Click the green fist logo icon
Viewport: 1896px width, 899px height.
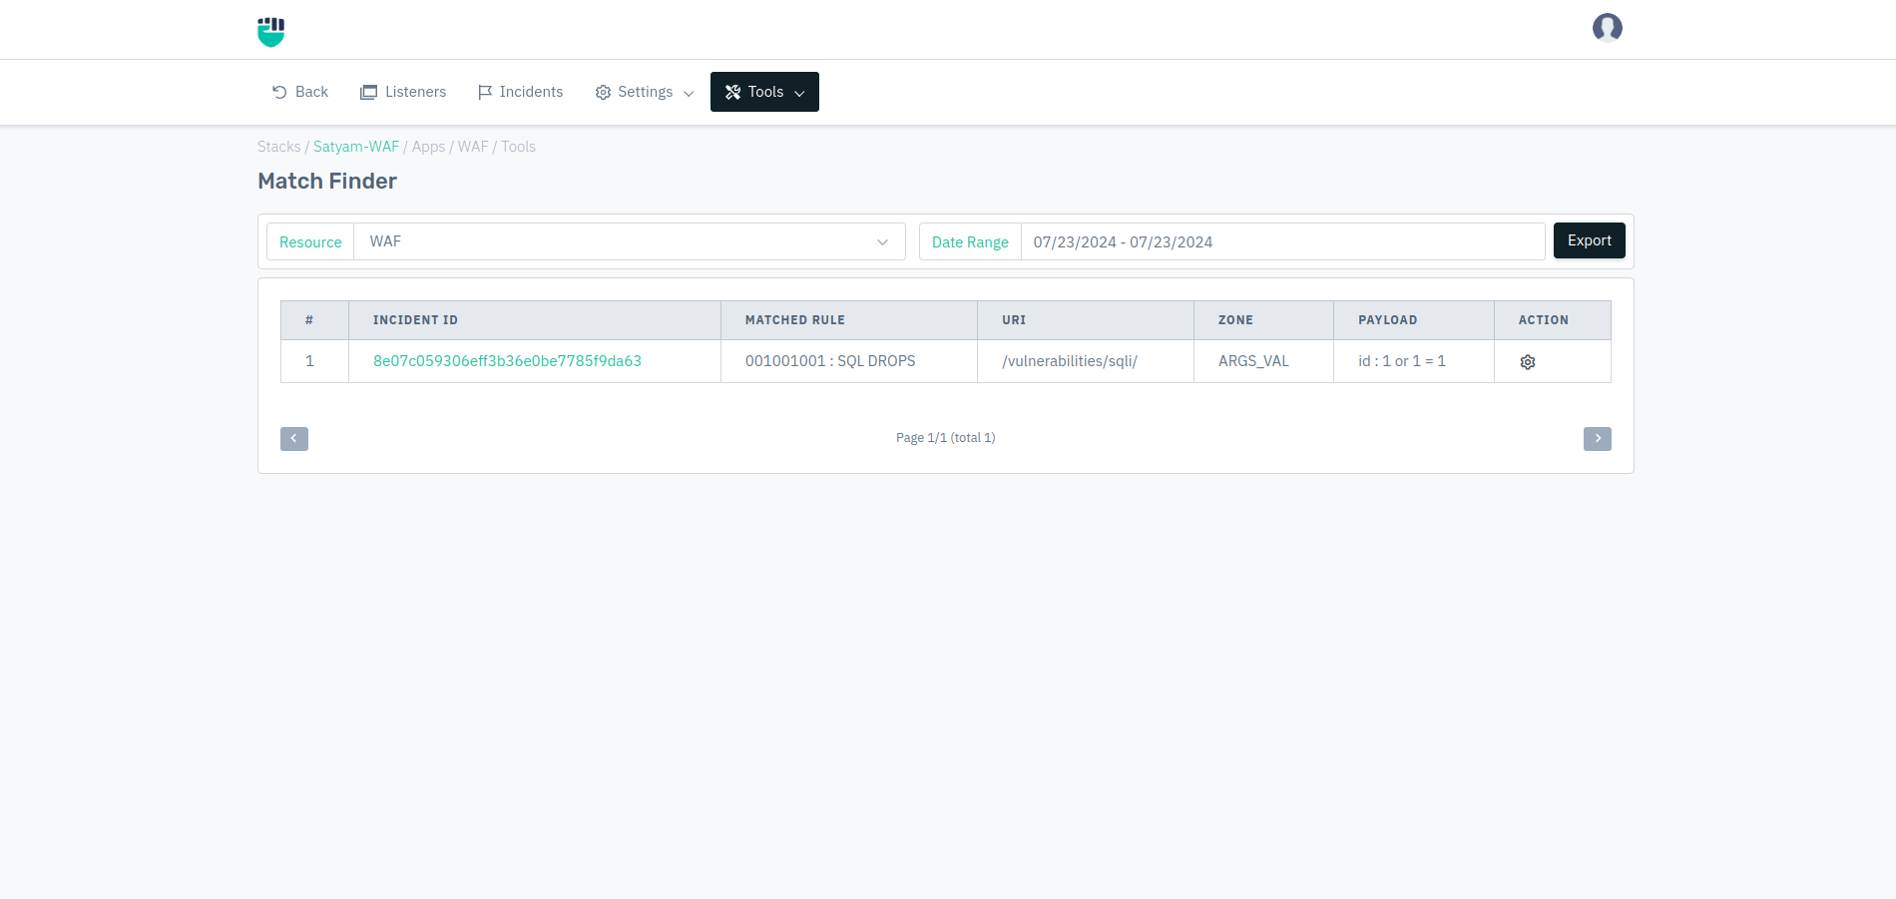coord(270,32)
